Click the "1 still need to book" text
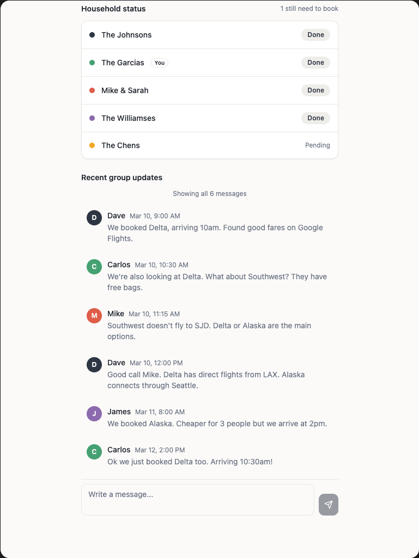Screen dimensions: 419x558 pos(309,9)
